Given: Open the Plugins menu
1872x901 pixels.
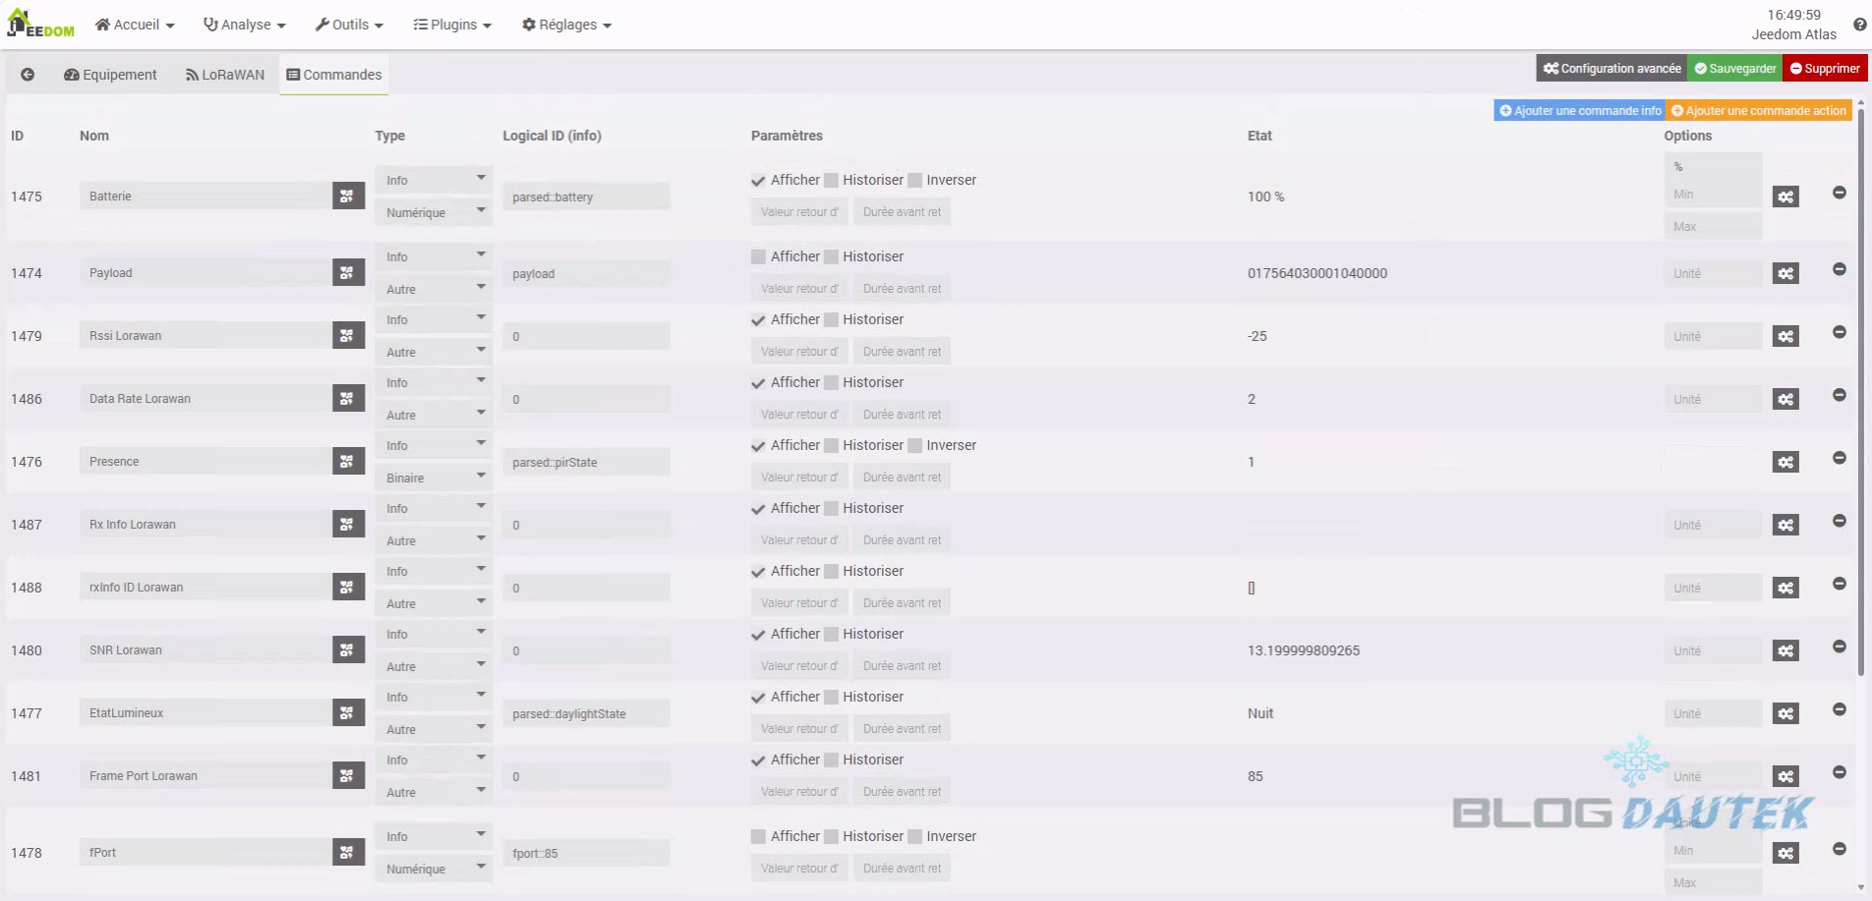Looking at the screenshot, I should tap(452, 25).
